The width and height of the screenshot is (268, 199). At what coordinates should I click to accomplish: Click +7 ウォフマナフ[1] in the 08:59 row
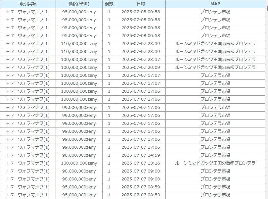pyautogui.click(x=28, y=187)
